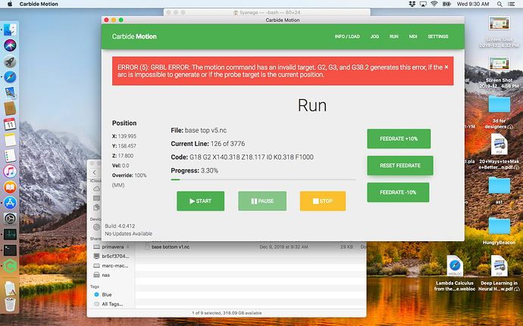The height and width of the screenshot is (326, 523).
Task: Click the Current Line 126 of 3776 text
Action: point(208,144)
